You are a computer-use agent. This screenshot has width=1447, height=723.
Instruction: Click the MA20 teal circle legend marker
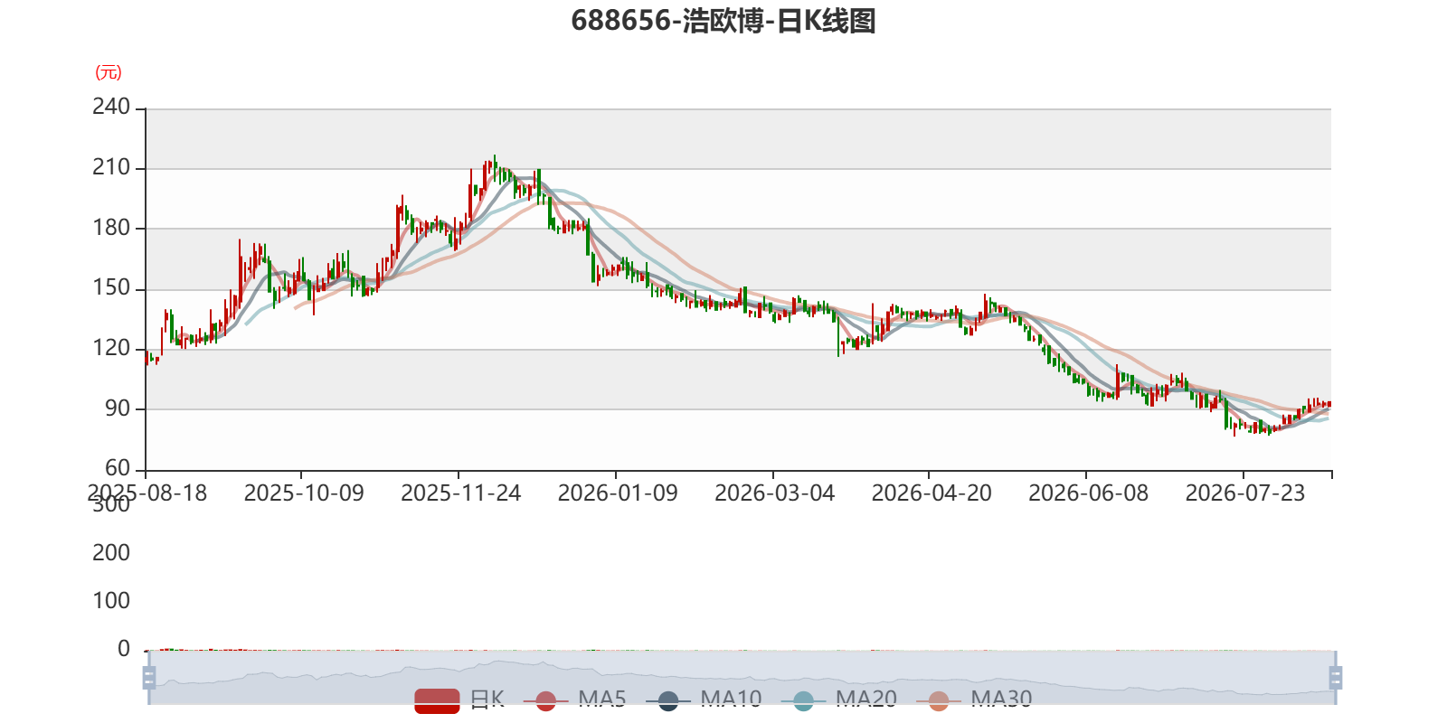pyautogui.click(x=803, y=700)
